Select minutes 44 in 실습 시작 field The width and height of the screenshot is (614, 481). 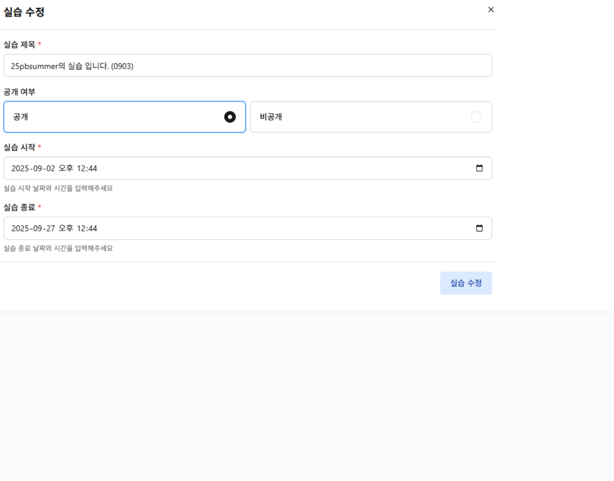coord(92,169)
